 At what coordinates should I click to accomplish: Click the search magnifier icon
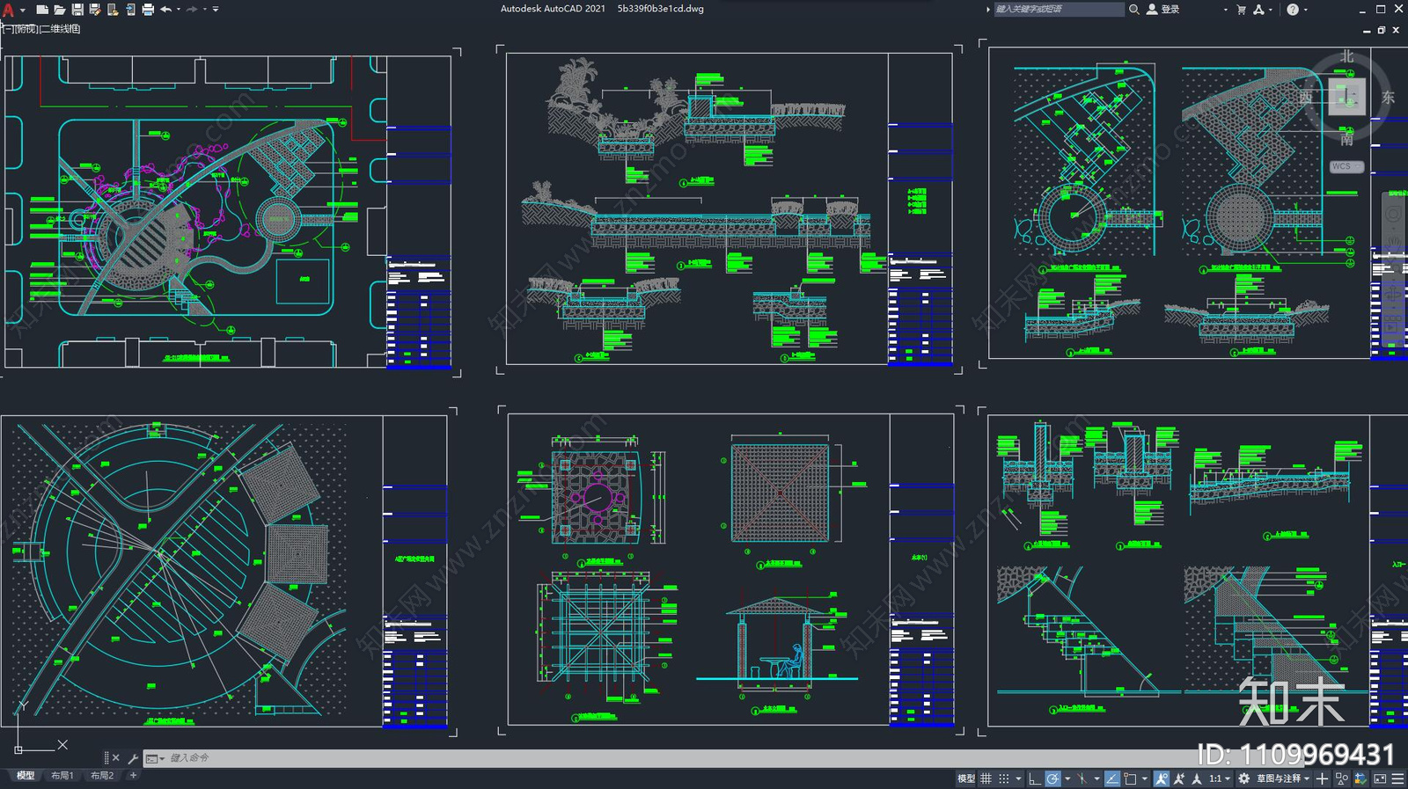tap(1134, 9)
